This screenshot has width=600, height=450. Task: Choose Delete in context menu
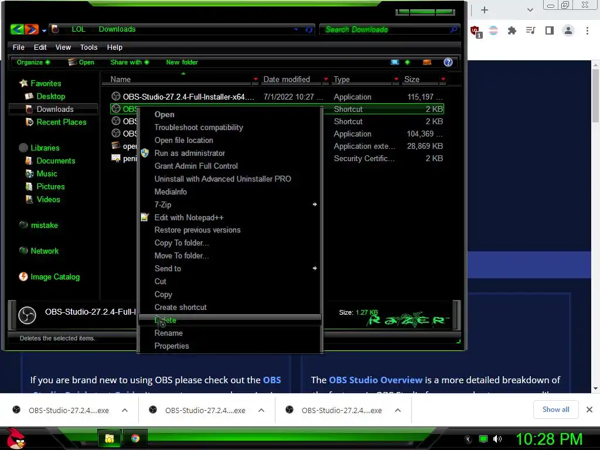pos(230,321)
